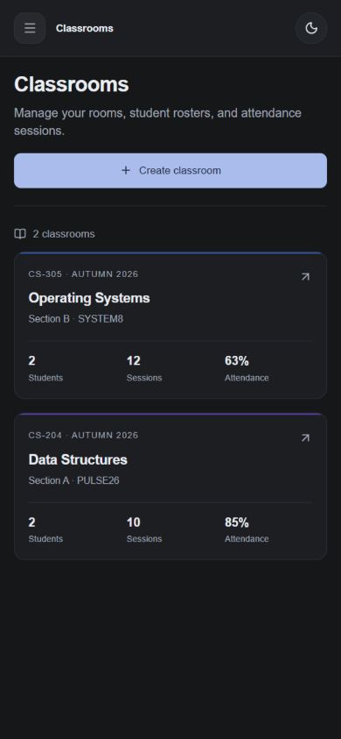Viewport: 341px width, 739px height.
Task: Click 'CS-305 · AUTUMN 2026' label
Action: [83, 274]
